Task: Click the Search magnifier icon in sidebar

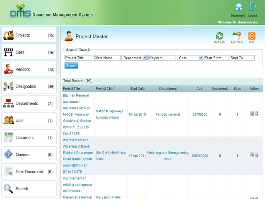Action: [x=8, y=189]
